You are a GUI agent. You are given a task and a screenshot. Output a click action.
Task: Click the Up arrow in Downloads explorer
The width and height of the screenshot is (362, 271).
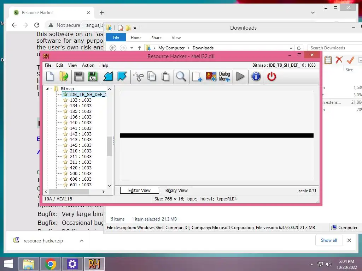(x=139, y=48)
